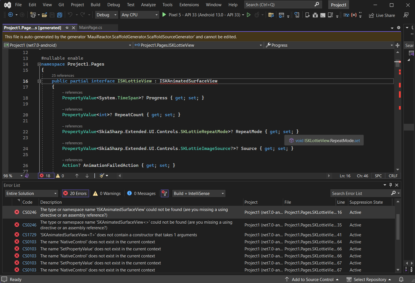Open the Build menu
The image size is (415, 283).
[95, 5]
